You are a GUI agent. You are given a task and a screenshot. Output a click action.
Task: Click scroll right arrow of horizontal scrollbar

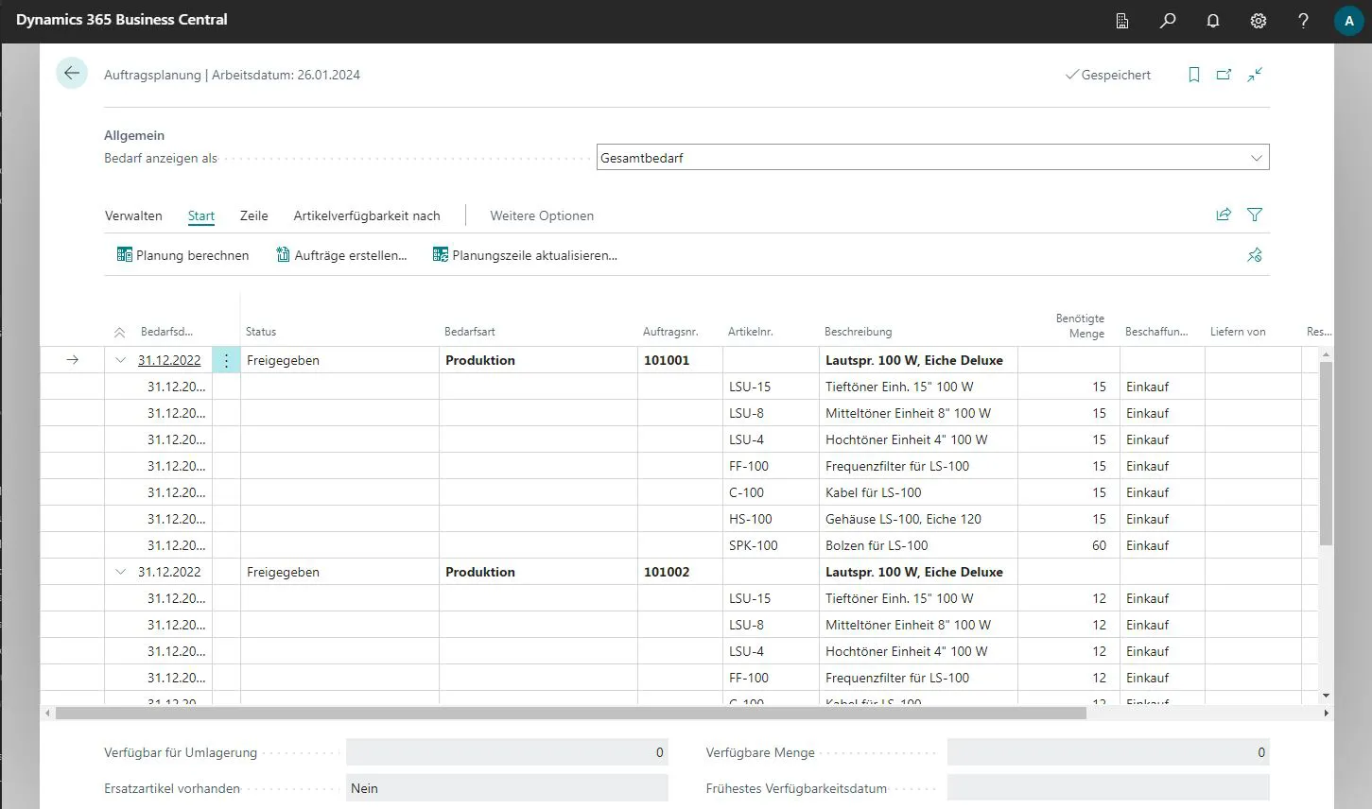1326,713
